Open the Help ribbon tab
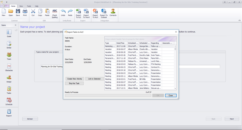 tap(37, 6)
